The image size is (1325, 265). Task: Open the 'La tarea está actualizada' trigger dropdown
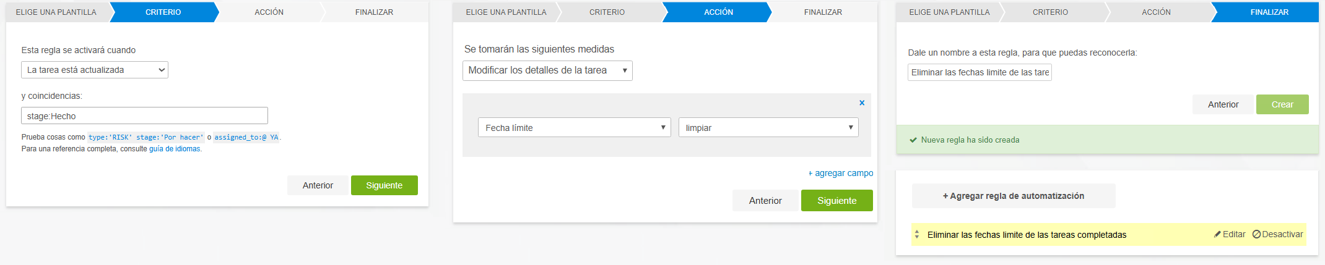(x=95, y=70)
